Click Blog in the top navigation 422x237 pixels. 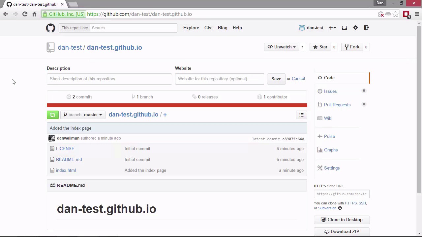tap(223, 28)
